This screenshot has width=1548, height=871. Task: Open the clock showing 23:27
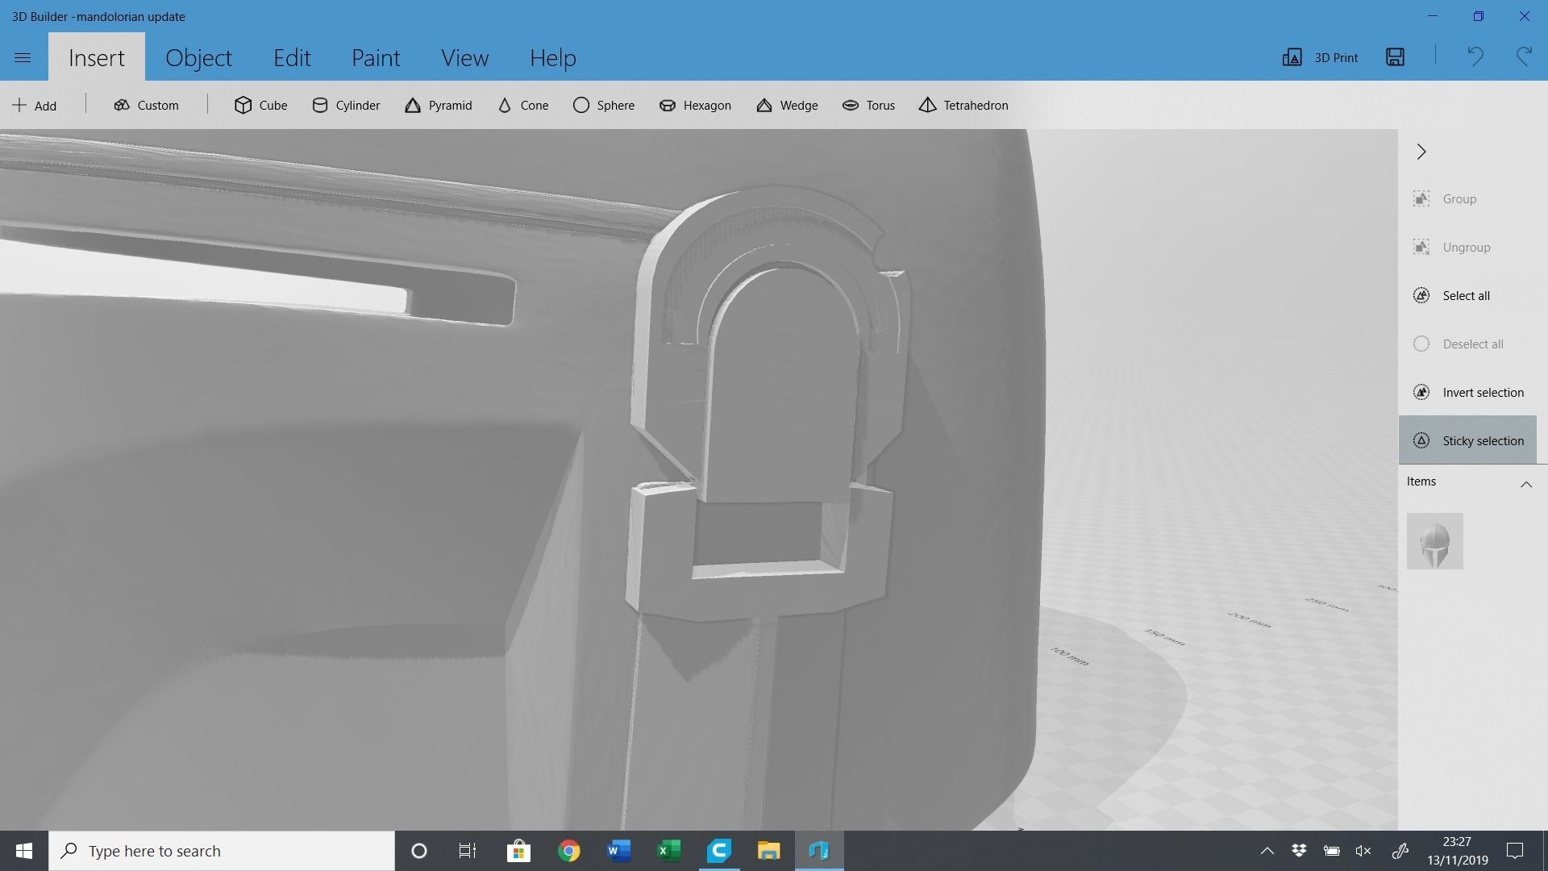coord(1457,851)
